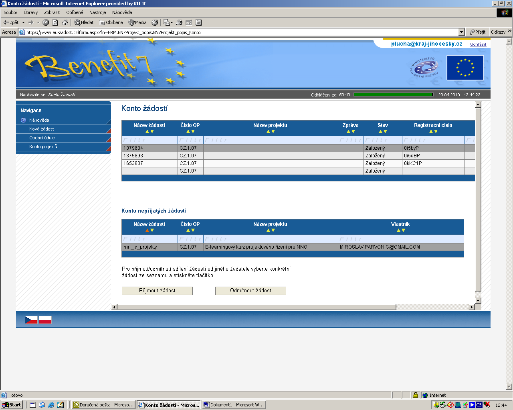Click the Odhlásit logout link
513x410 pixels.
[x=478, y=44]
